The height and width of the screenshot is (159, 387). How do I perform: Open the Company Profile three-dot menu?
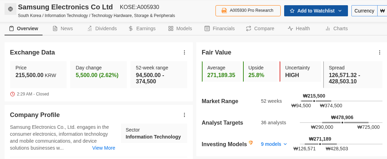(184, 115)
